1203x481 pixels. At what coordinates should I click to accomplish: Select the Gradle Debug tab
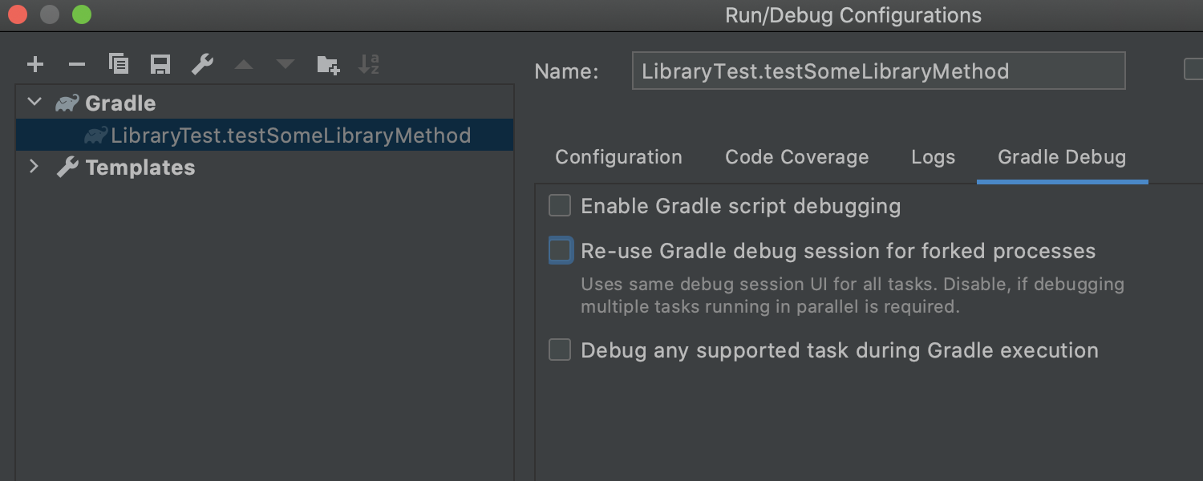tap(1062, 157)
